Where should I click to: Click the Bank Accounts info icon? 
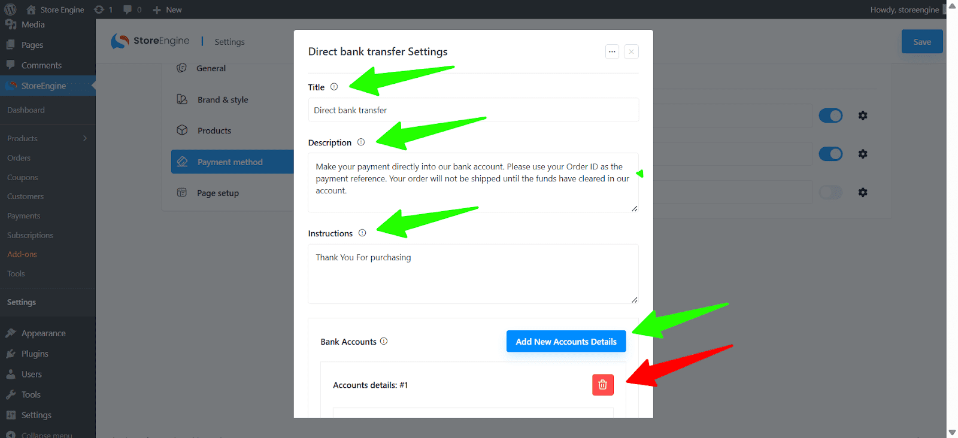pyautogui.click(x=384, y=341)
